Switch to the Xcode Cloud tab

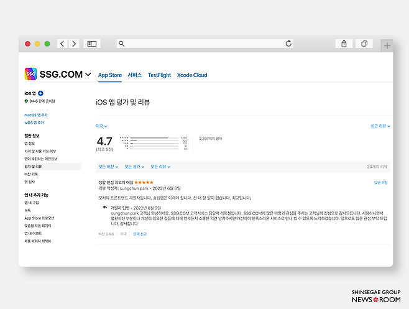[x=192, y=75]
